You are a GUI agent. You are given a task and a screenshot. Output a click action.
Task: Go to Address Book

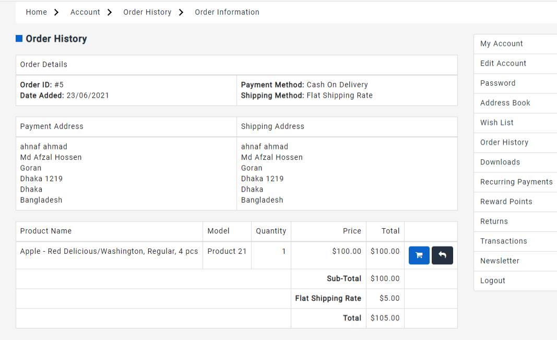(505, 103)
